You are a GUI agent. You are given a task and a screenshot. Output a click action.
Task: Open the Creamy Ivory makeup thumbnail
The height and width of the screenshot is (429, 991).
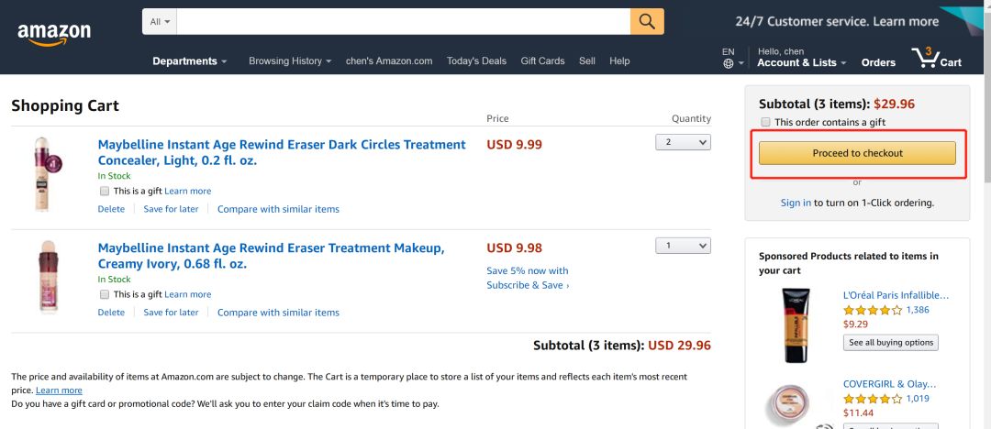click(46, 278)
